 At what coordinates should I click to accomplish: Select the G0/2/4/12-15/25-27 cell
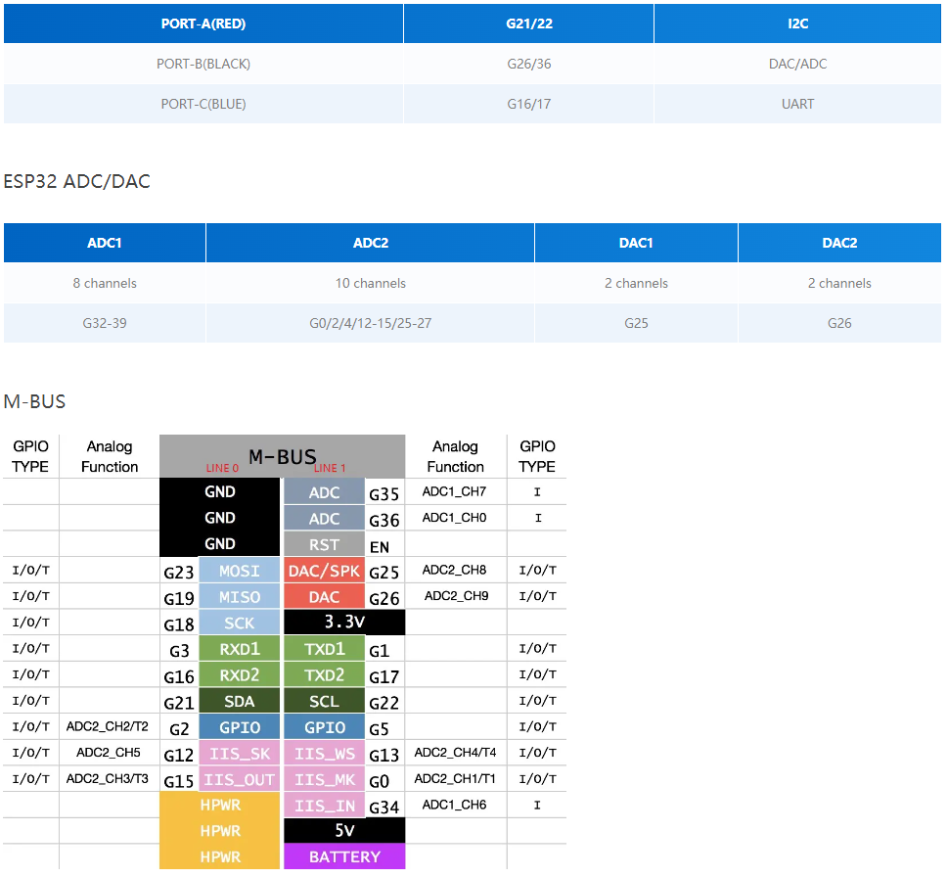370,322
